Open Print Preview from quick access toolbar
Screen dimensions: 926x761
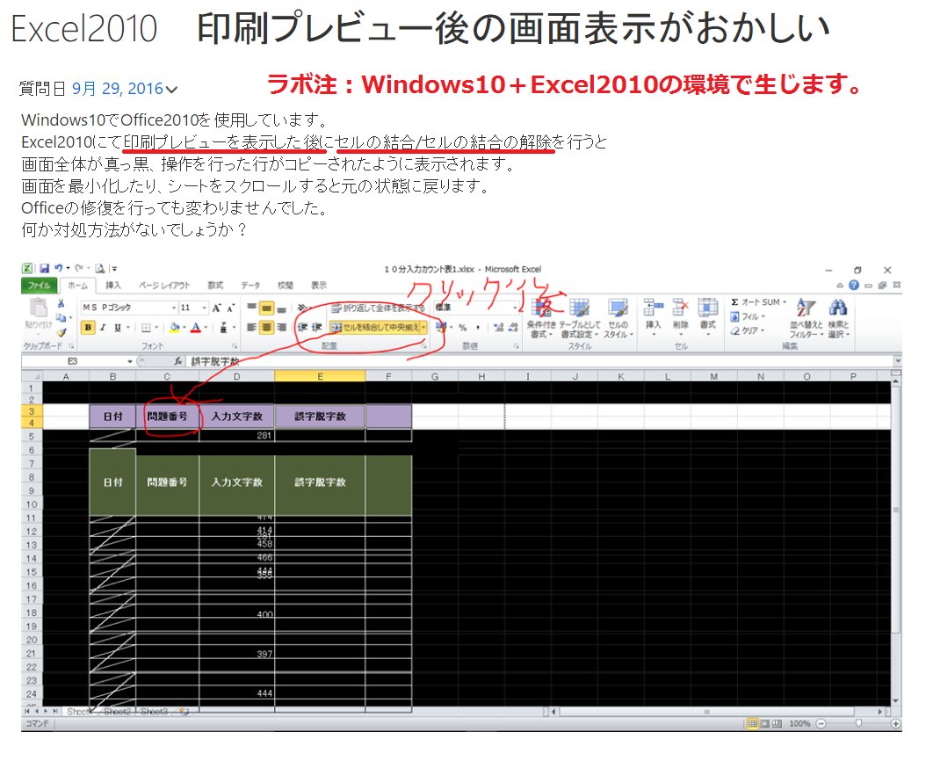[x=100, y=269]
